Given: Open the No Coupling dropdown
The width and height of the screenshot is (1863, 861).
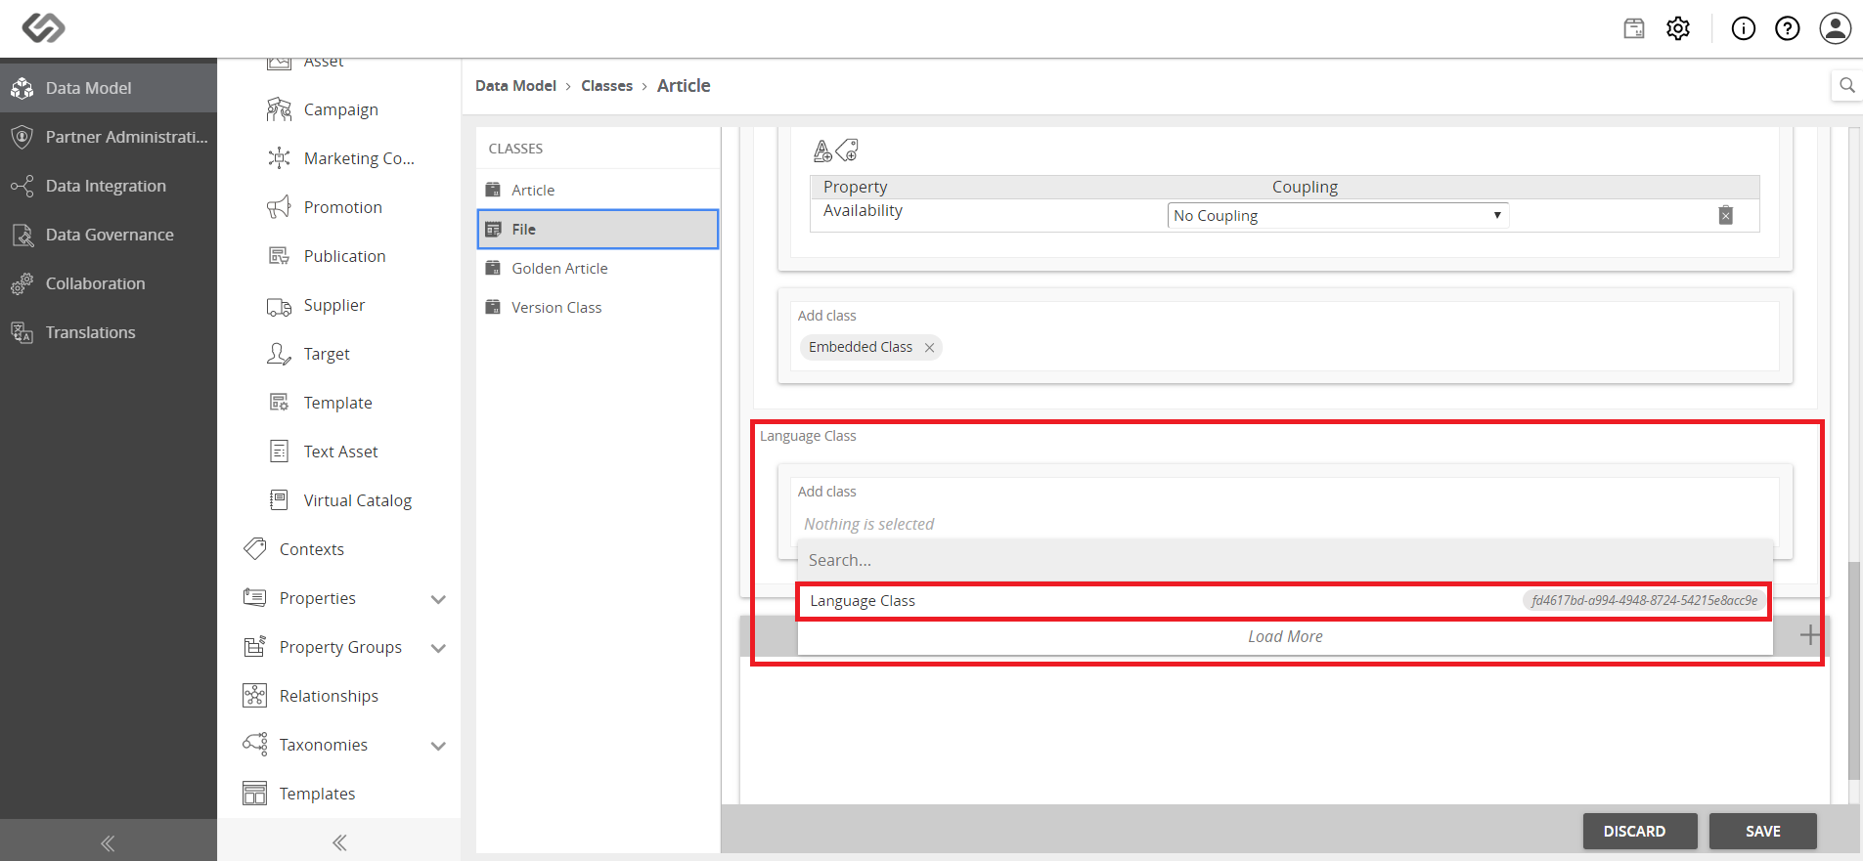Looking at the screenshot, I should click(x=1338, y=215).
